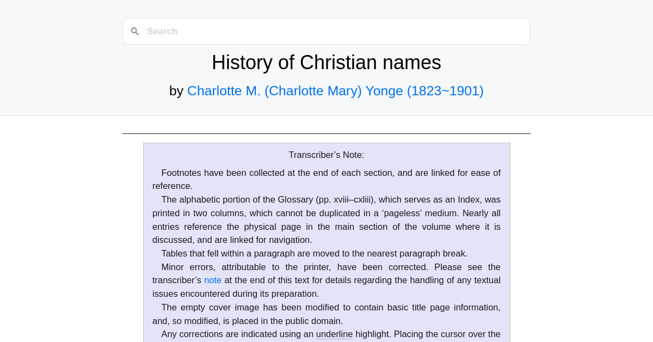Click the 'note' hyperlink in the Transcriber's Note

[213, 280]
